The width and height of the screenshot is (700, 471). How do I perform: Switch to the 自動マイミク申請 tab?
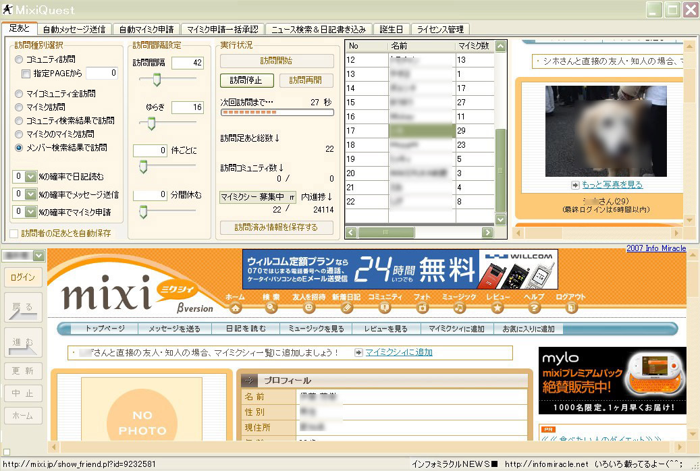point(146,30)
